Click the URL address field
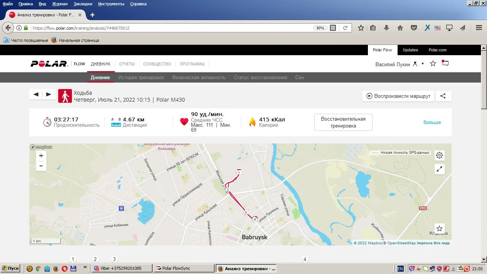 coord(171,28)
